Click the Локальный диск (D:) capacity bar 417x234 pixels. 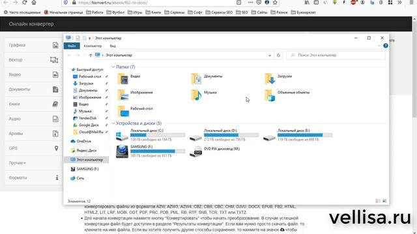(x=231, y=135)
